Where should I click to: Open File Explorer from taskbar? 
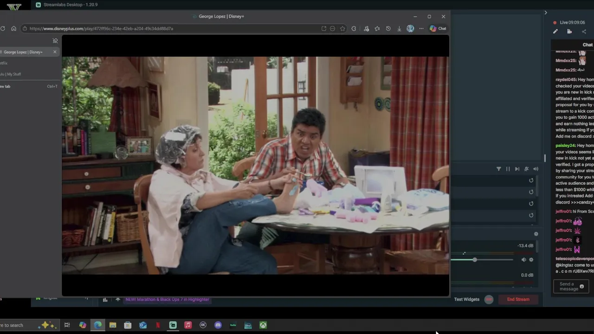[x=113, y=325]
